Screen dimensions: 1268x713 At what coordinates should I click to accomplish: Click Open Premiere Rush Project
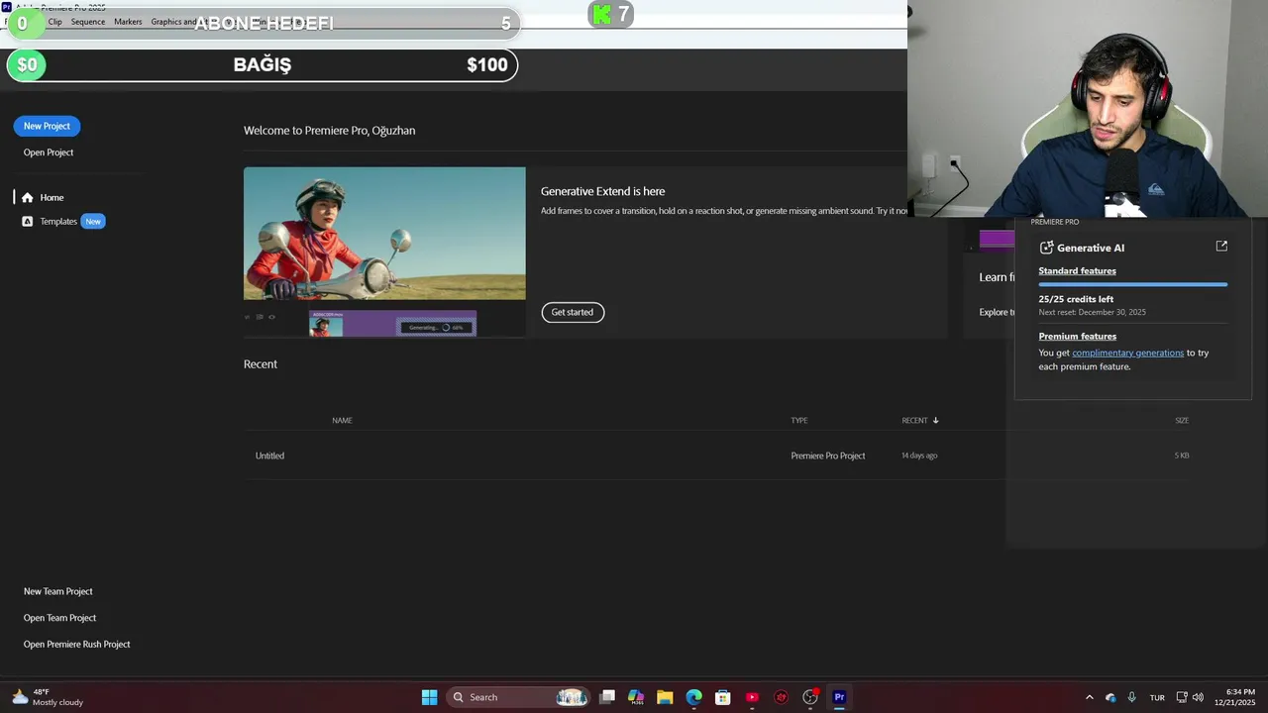pyautogui.click(x=76, y=645)
